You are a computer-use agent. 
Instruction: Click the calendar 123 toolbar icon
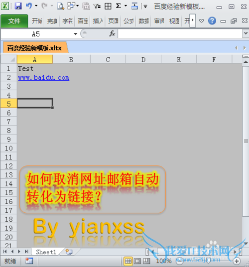(x=86, y=6)
